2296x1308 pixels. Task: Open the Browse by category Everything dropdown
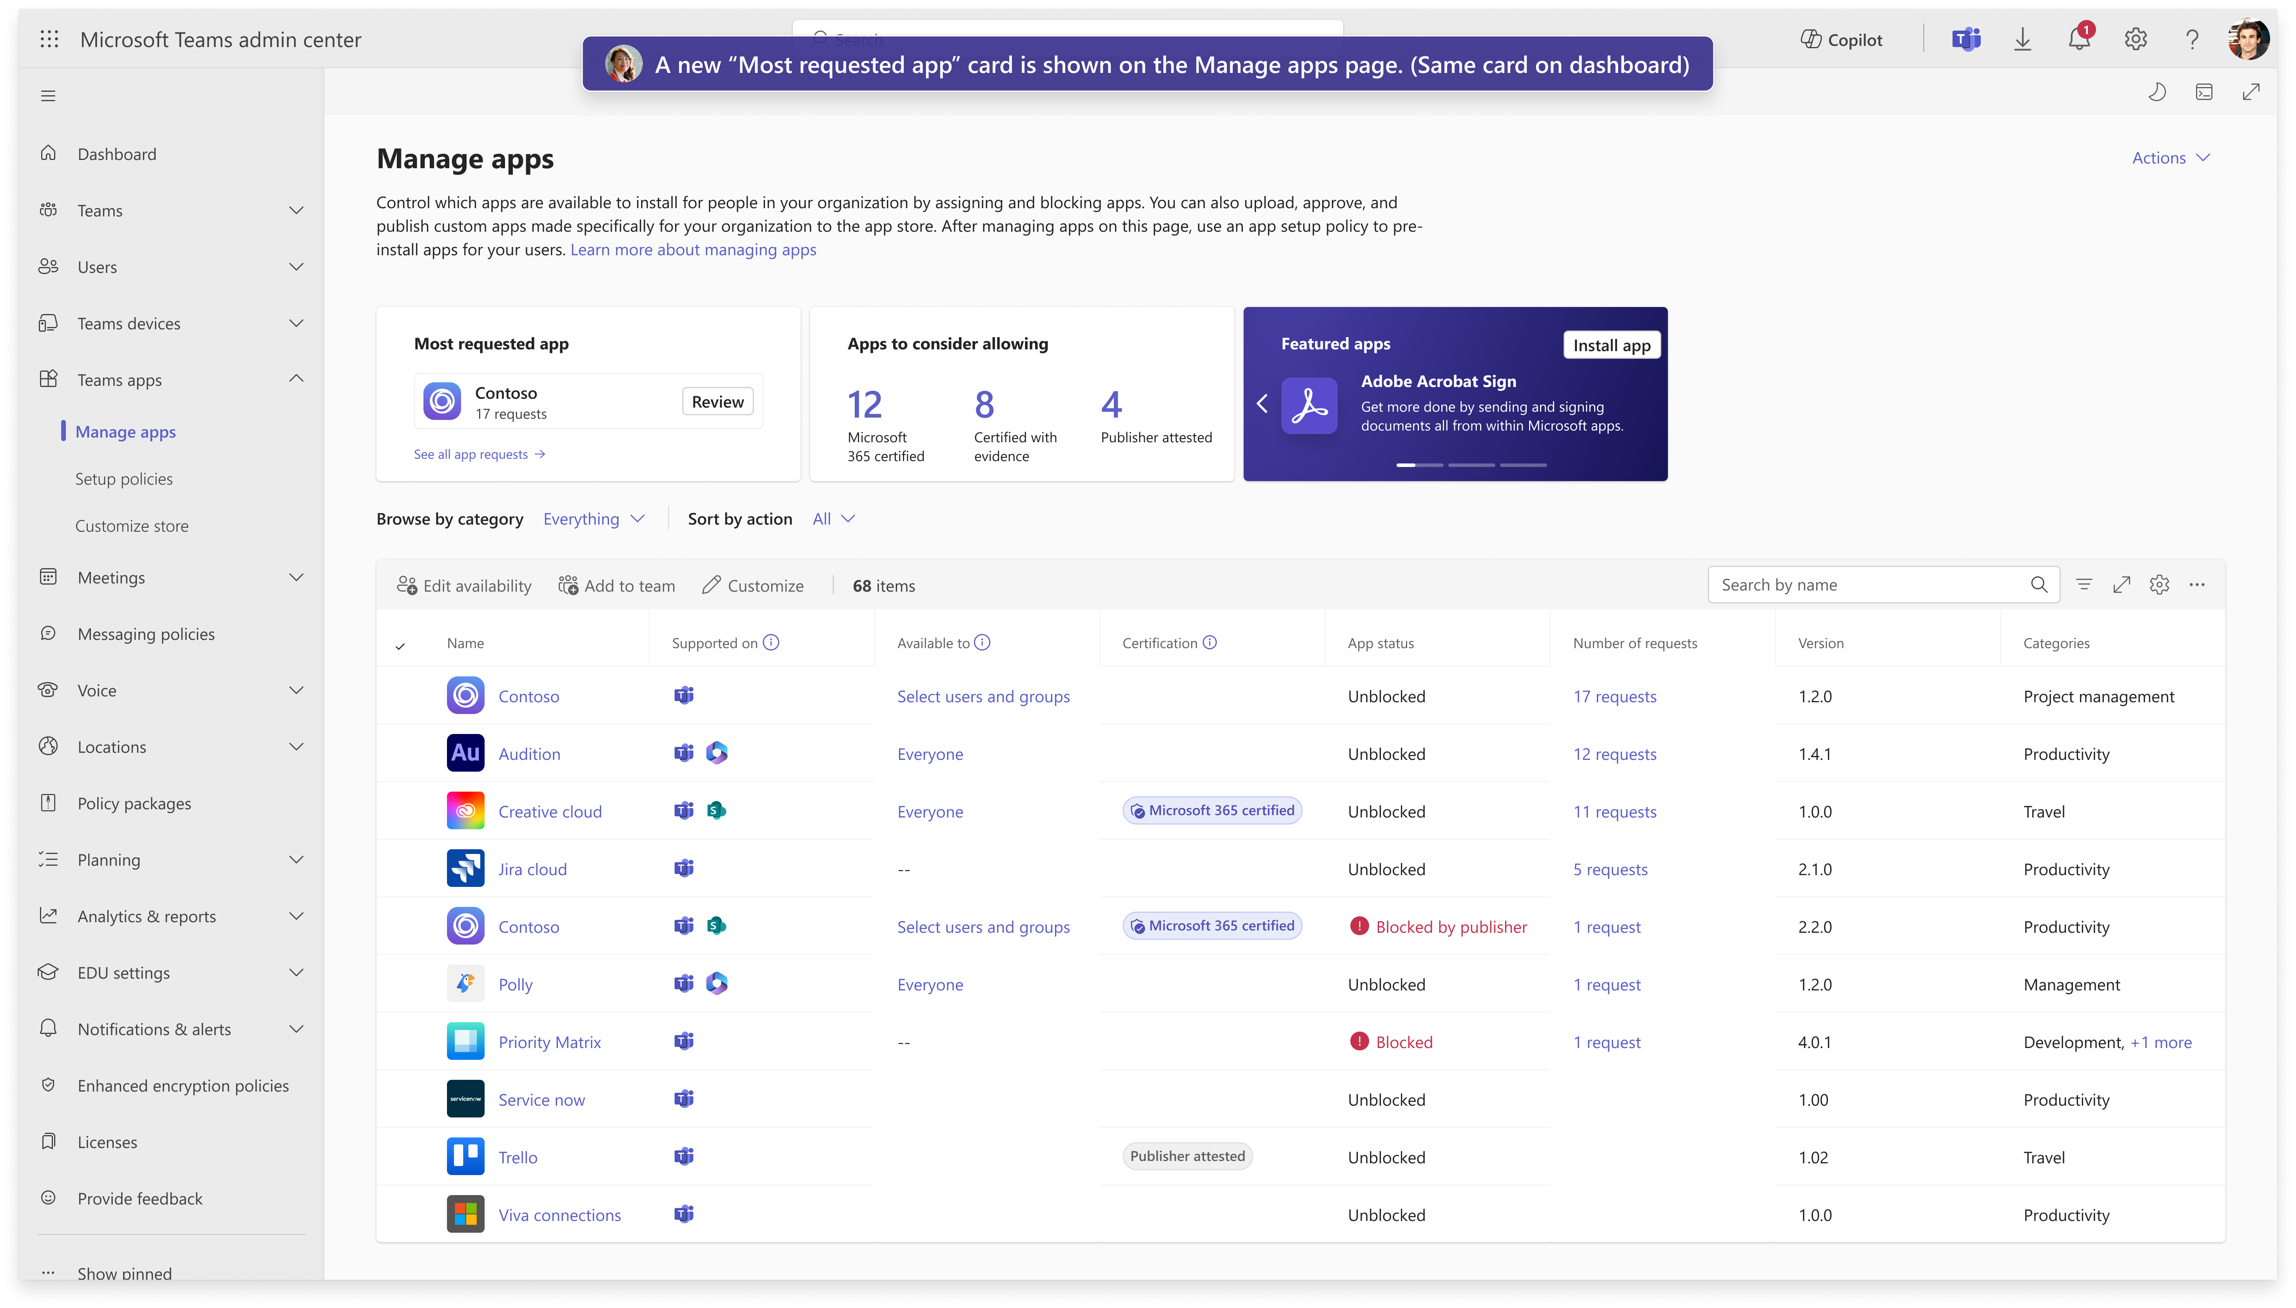pyautogui.click(x=594, y=519)
